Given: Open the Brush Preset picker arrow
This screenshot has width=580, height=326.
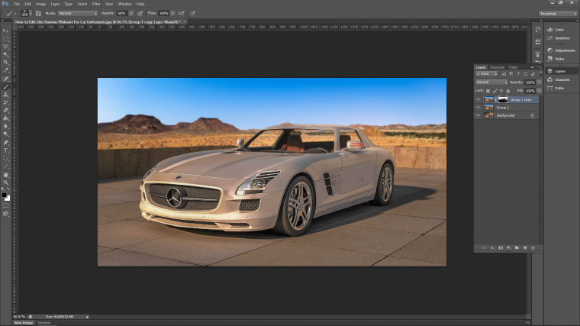Looking at the screenshot, I should 31,13.
